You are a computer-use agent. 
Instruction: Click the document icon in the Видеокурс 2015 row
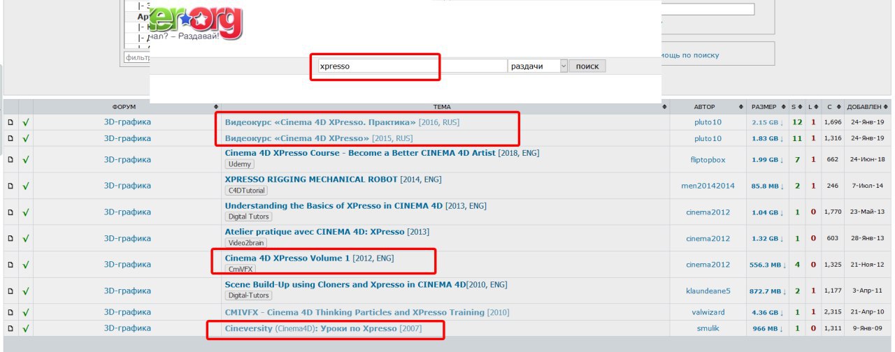10,138
